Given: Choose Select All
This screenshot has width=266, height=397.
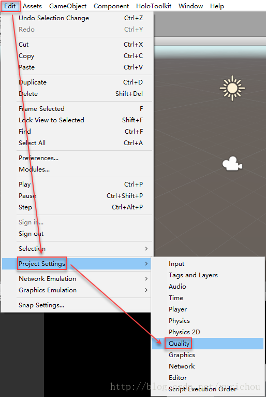Looking at the screenshot, I should point(77,143).
